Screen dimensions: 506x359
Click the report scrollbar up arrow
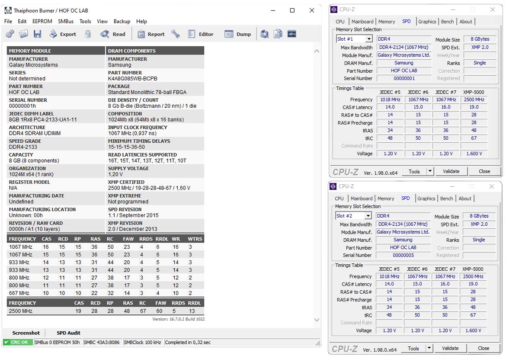pos(317,51)
